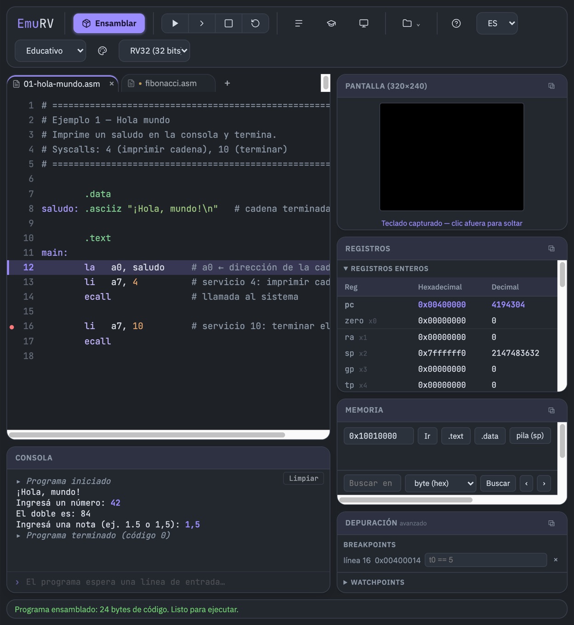Switch to the 01-hola-mundo.asm tab
This screenshot has height=625, width=574.
coord(62,84)
